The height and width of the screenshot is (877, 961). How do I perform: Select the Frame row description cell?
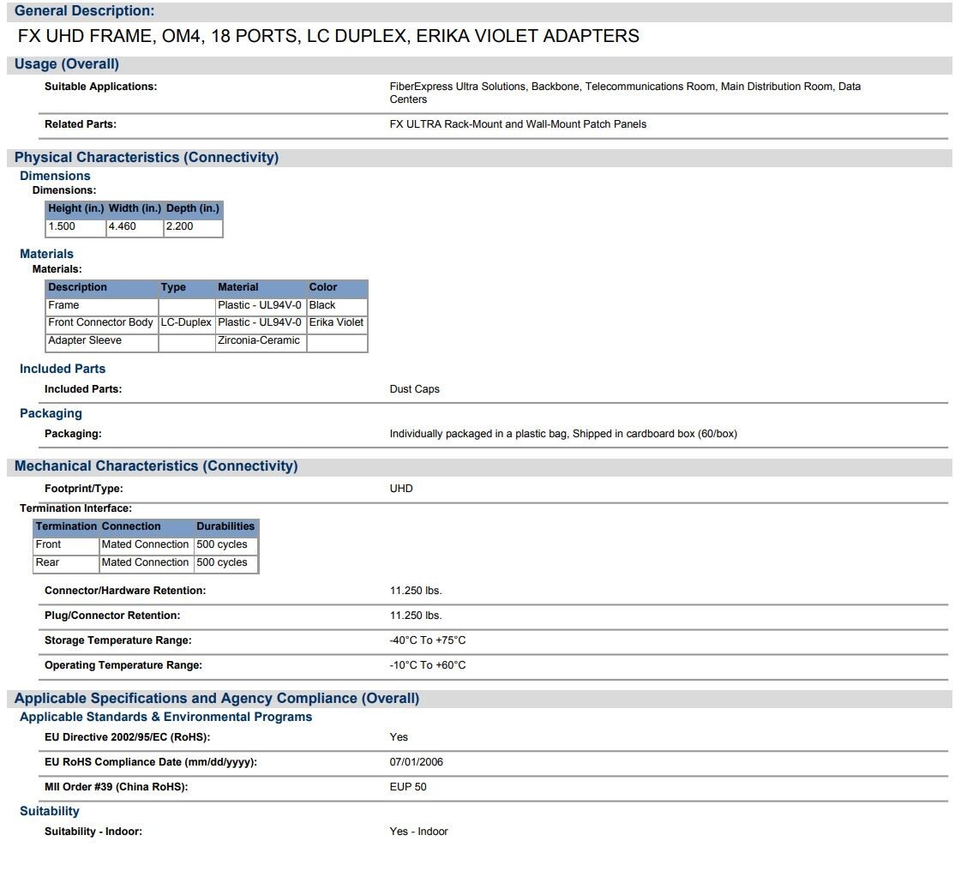point(102,306)
